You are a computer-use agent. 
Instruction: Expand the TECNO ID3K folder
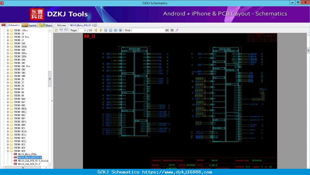coord(8,47)
